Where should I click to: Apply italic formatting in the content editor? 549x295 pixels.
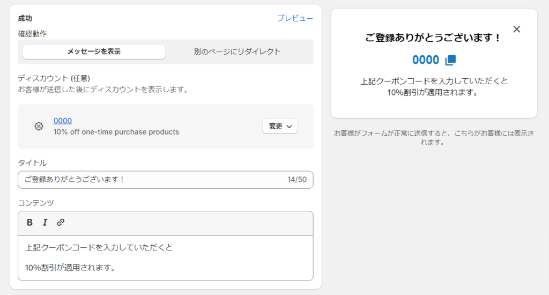45,223
